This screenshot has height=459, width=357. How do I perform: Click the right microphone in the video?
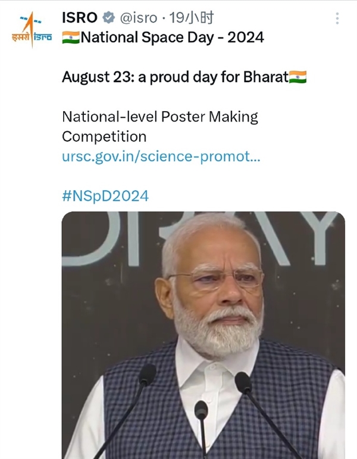(x=243, y=382)
